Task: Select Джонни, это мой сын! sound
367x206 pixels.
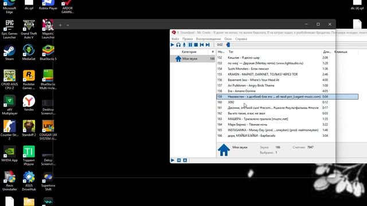Action: (287, 108)
